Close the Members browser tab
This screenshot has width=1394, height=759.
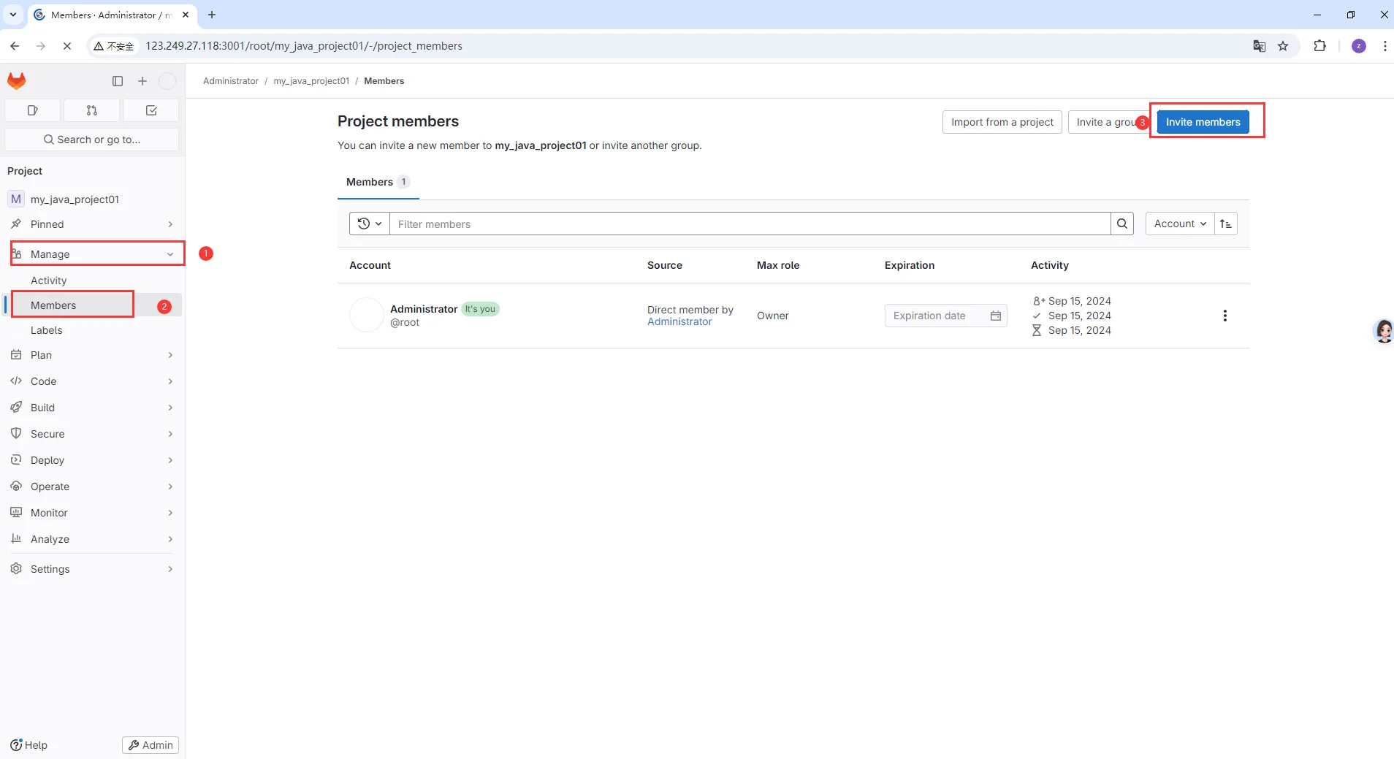point(186,15)
